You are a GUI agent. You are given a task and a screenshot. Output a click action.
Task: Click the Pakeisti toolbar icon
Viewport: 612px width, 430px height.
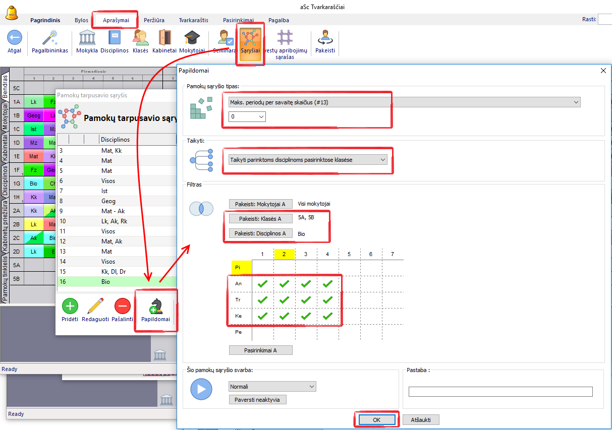click(325, 38)
